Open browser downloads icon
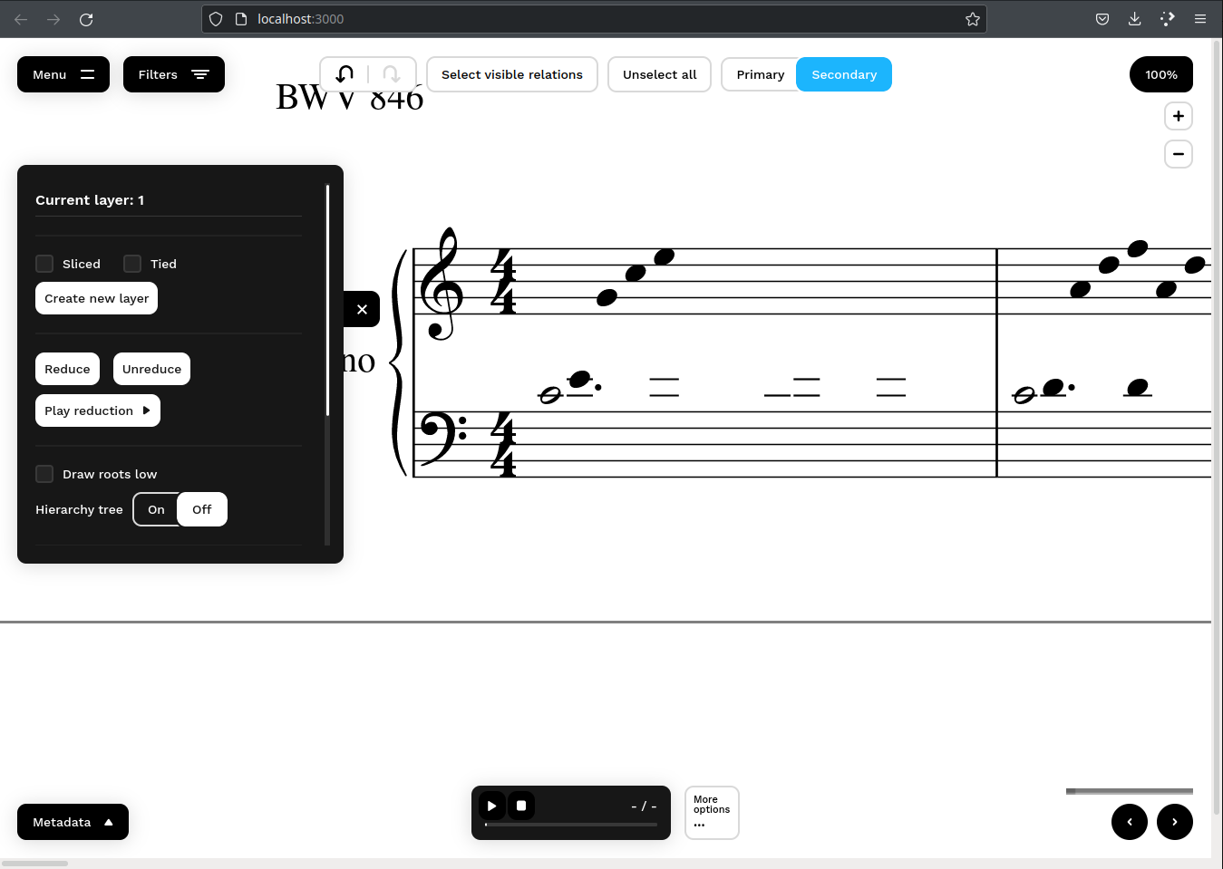Viewport: 1223px width, 869px height. click(x=1134, y=19)
